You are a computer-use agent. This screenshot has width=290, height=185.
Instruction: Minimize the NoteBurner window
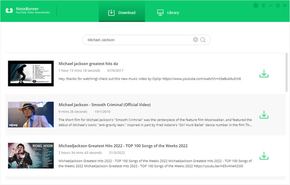(x=271, y=5)
